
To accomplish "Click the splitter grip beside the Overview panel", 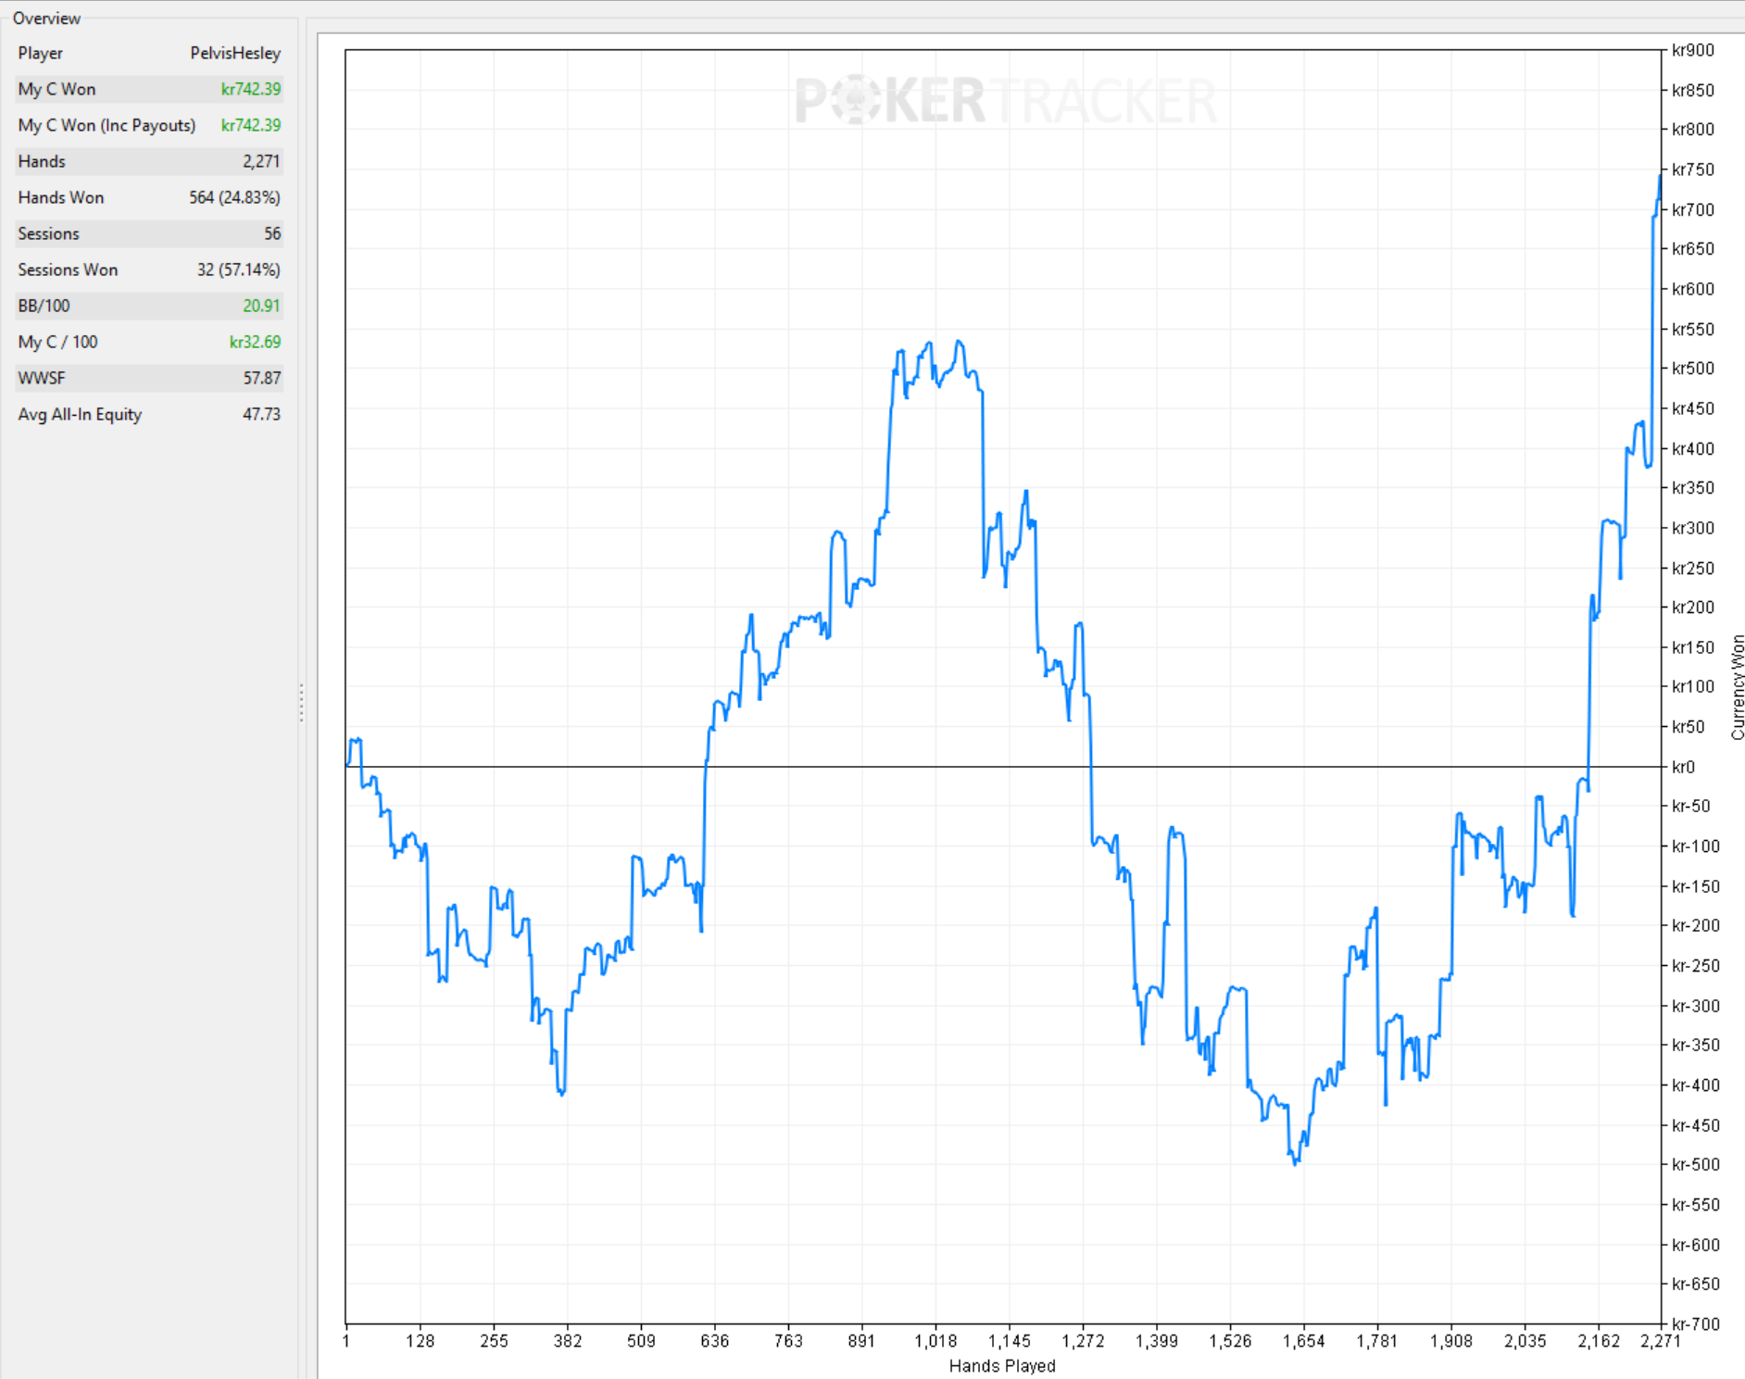I will (301, 703).
